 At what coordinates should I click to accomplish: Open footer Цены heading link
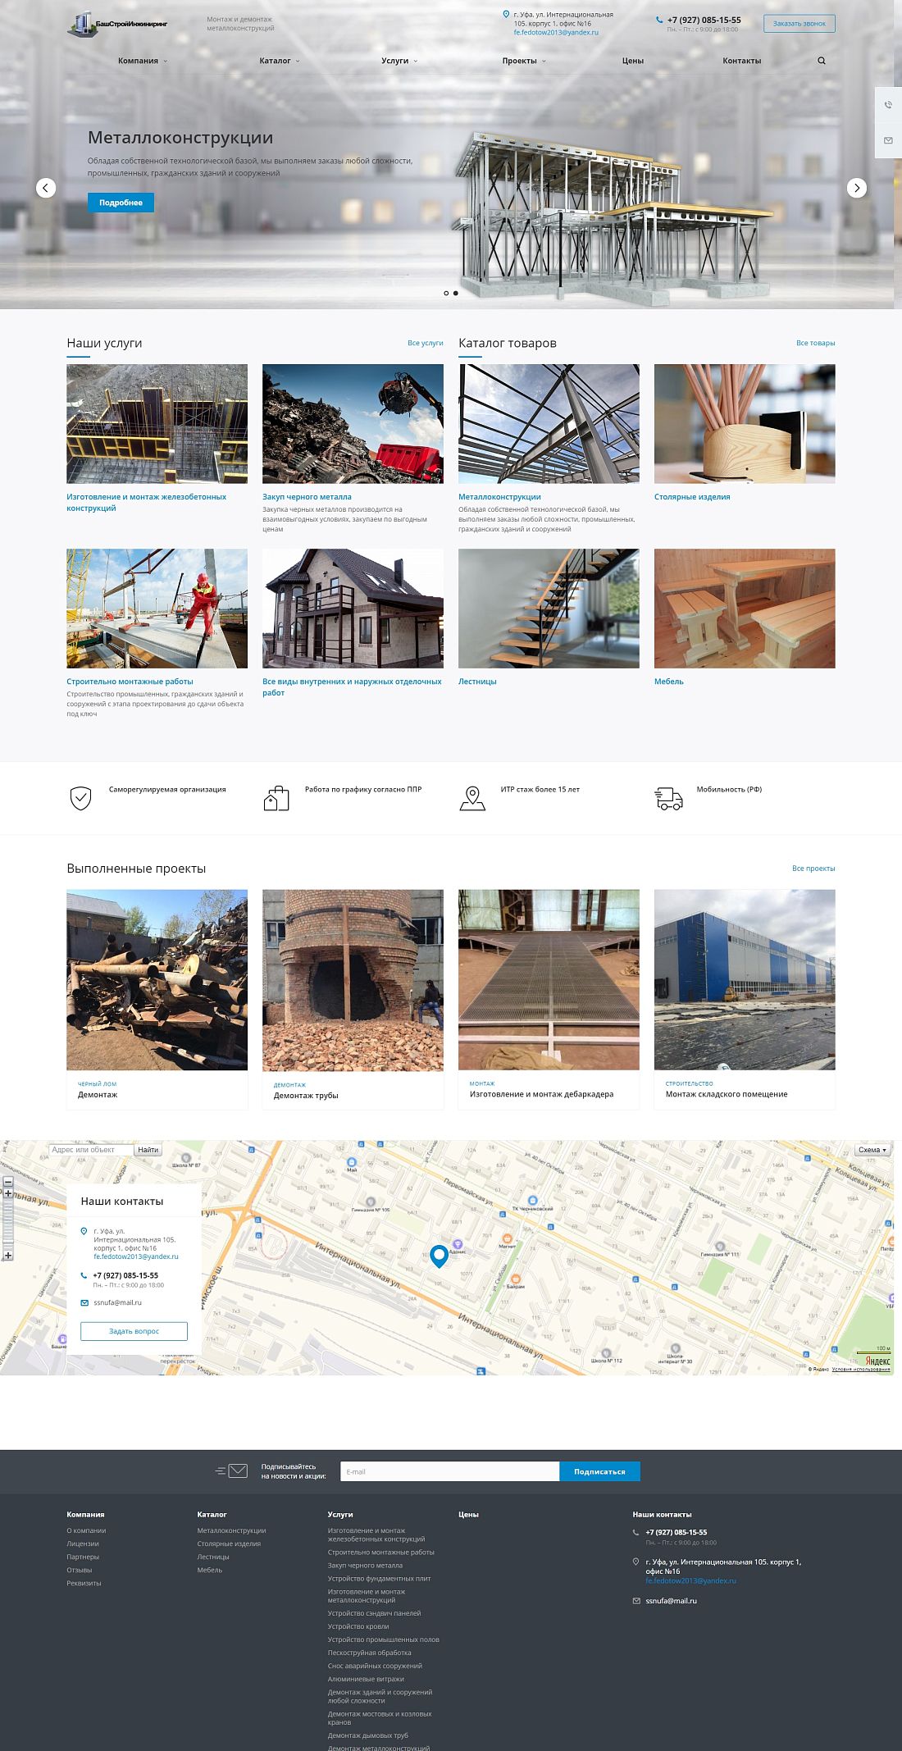point(468,1514)
